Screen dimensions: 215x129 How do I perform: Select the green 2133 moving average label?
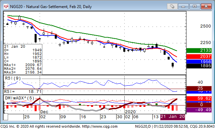(199, 50)
